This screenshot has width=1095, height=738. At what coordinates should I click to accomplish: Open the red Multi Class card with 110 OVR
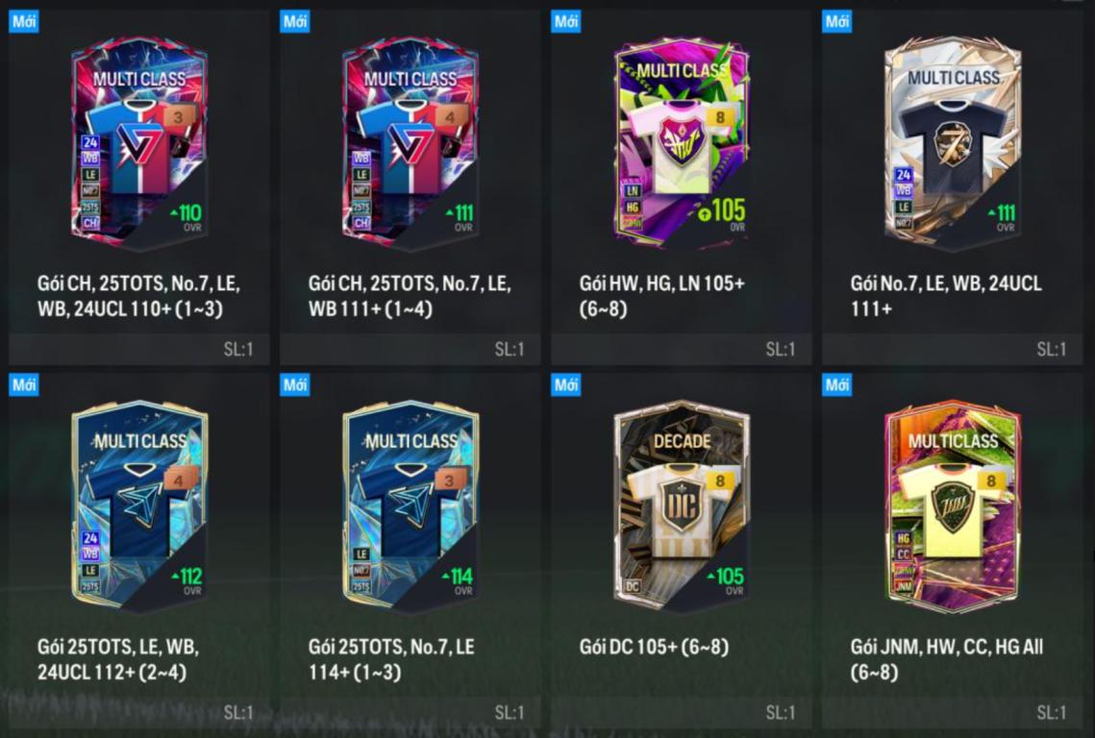[139, 142]
